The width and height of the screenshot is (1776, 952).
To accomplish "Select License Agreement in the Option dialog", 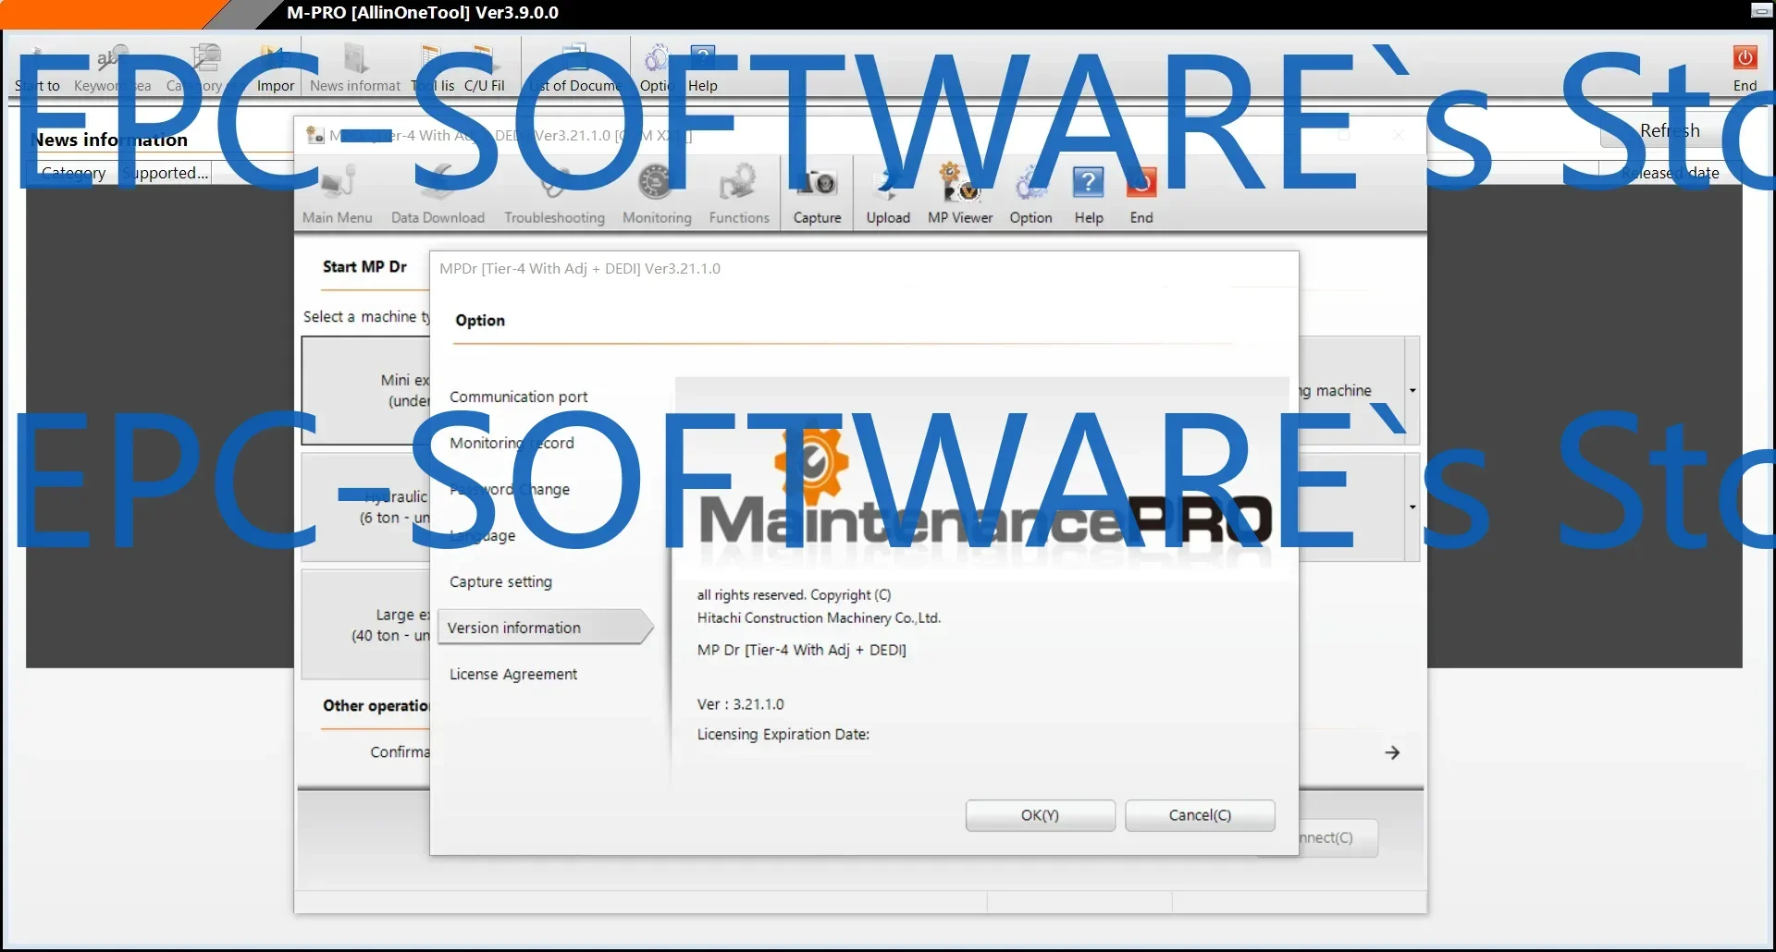I will [513, 674].
